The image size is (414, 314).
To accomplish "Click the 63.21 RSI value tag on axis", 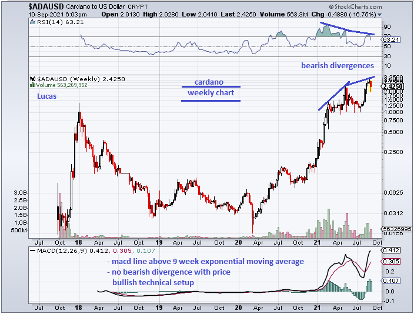I will pyautogui.click(x=391, y=40).
